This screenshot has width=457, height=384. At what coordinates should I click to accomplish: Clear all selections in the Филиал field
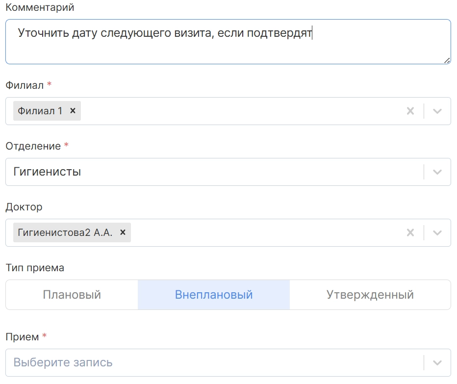click(410, 111)
